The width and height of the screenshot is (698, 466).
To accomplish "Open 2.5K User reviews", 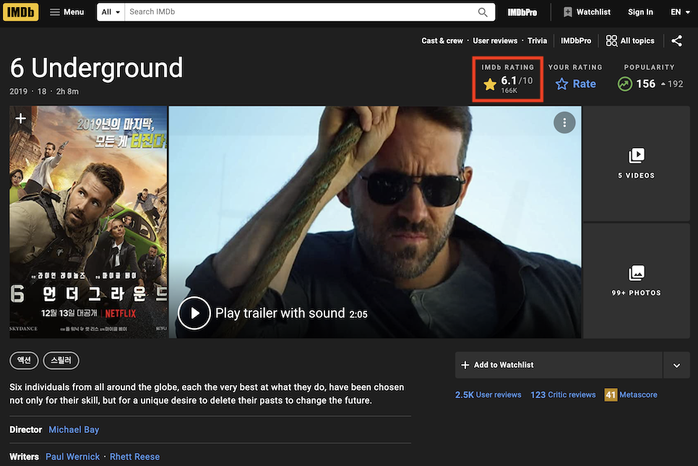I will [x=488, y=394].
